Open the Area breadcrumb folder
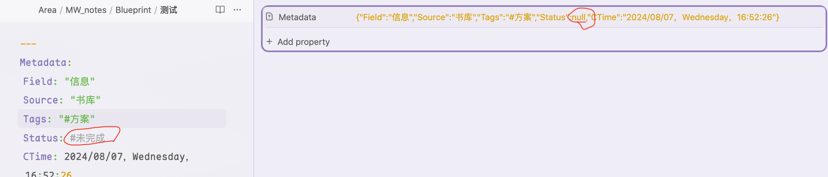Viewport: 828px width, 177px height. pos(47,10)
